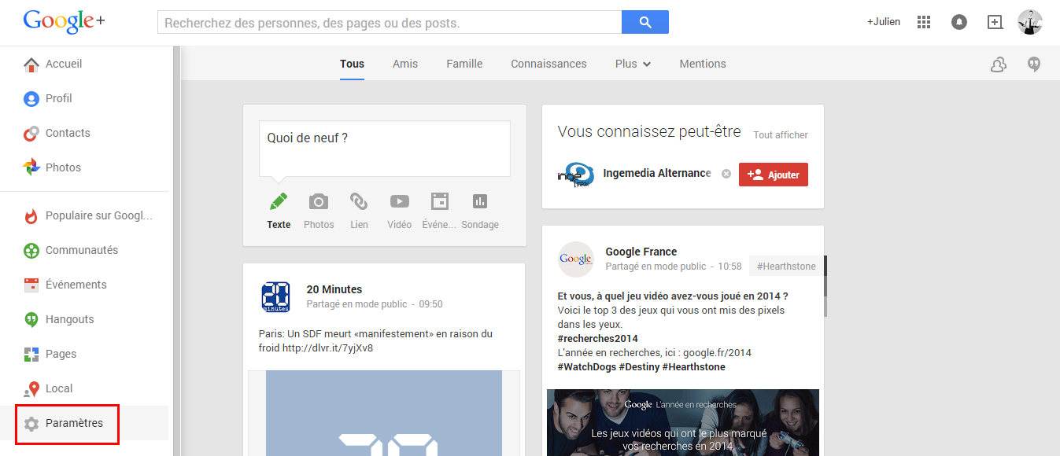
Task: Click the #Destiny hashtag
Action: tap(639, 366)
